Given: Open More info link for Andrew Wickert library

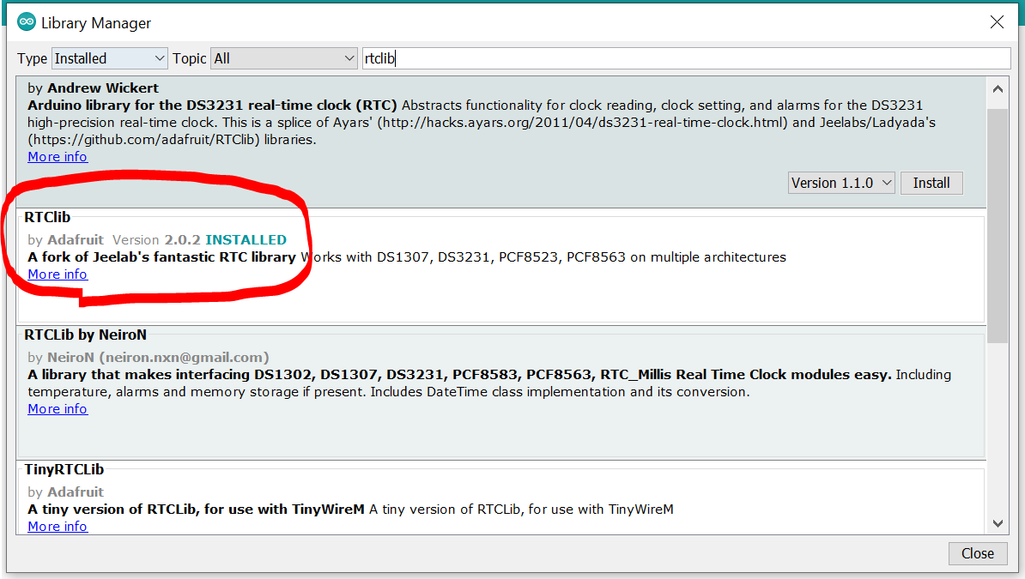Looking at the screenshot, I should (58, 157).
